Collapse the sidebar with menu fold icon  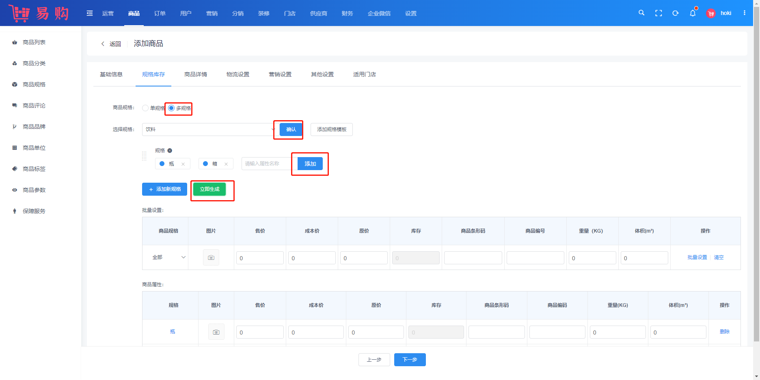(x=90, y=13)
